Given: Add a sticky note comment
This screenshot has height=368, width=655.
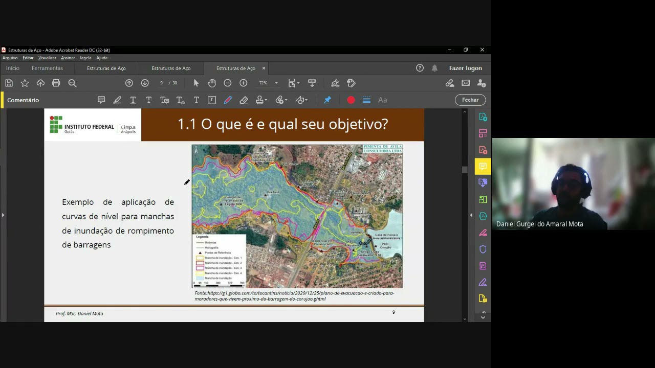Looking at the screenshot, I should coord(101,100).
